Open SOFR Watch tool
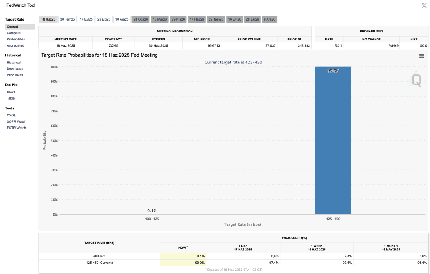This screenshot has height=274, width=430. (x=16, y=121)
